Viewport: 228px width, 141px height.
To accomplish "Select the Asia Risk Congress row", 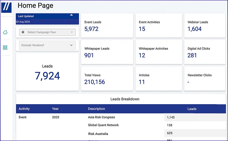I will point(102,117).
